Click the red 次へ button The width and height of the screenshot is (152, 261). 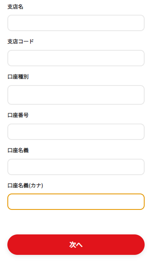click(76, 245)
